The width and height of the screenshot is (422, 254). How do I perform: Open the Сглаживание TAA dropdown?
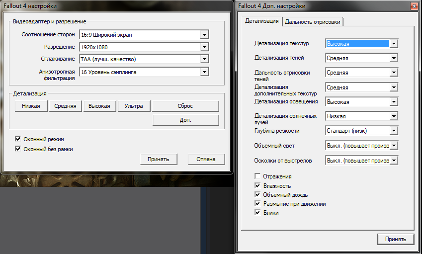point(144,59)
